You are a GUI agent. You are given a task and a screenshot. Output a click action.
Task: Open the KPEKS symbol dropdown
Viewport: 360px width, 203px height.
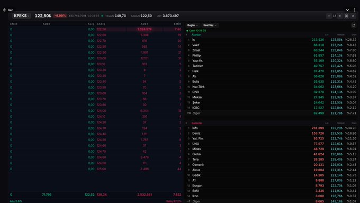tap(22, 16)
